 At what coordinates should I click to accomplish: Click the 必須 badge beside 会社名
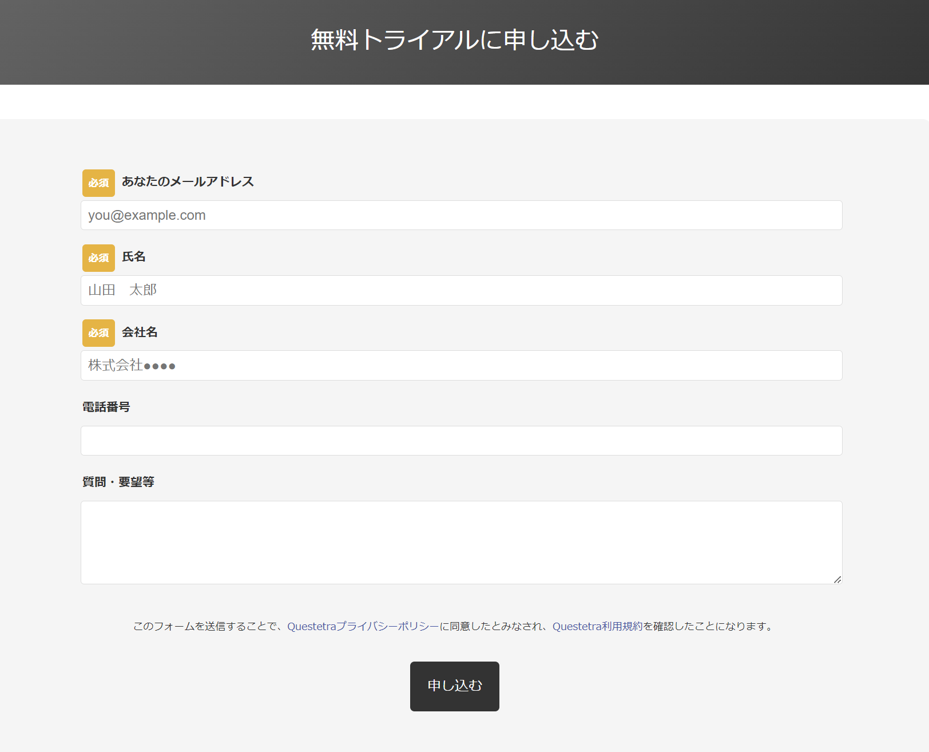click(x=98, y=333)
